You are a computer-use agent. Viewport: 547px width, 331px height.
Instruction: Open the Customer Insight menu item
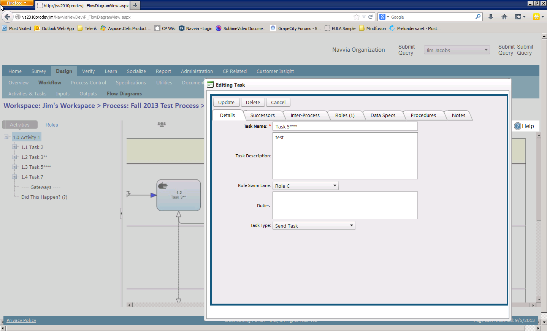coord(275,71)
